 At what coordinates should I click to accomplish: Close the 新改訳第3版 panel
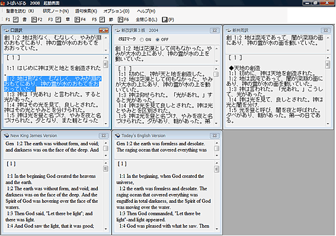click(x=215, y=30)
